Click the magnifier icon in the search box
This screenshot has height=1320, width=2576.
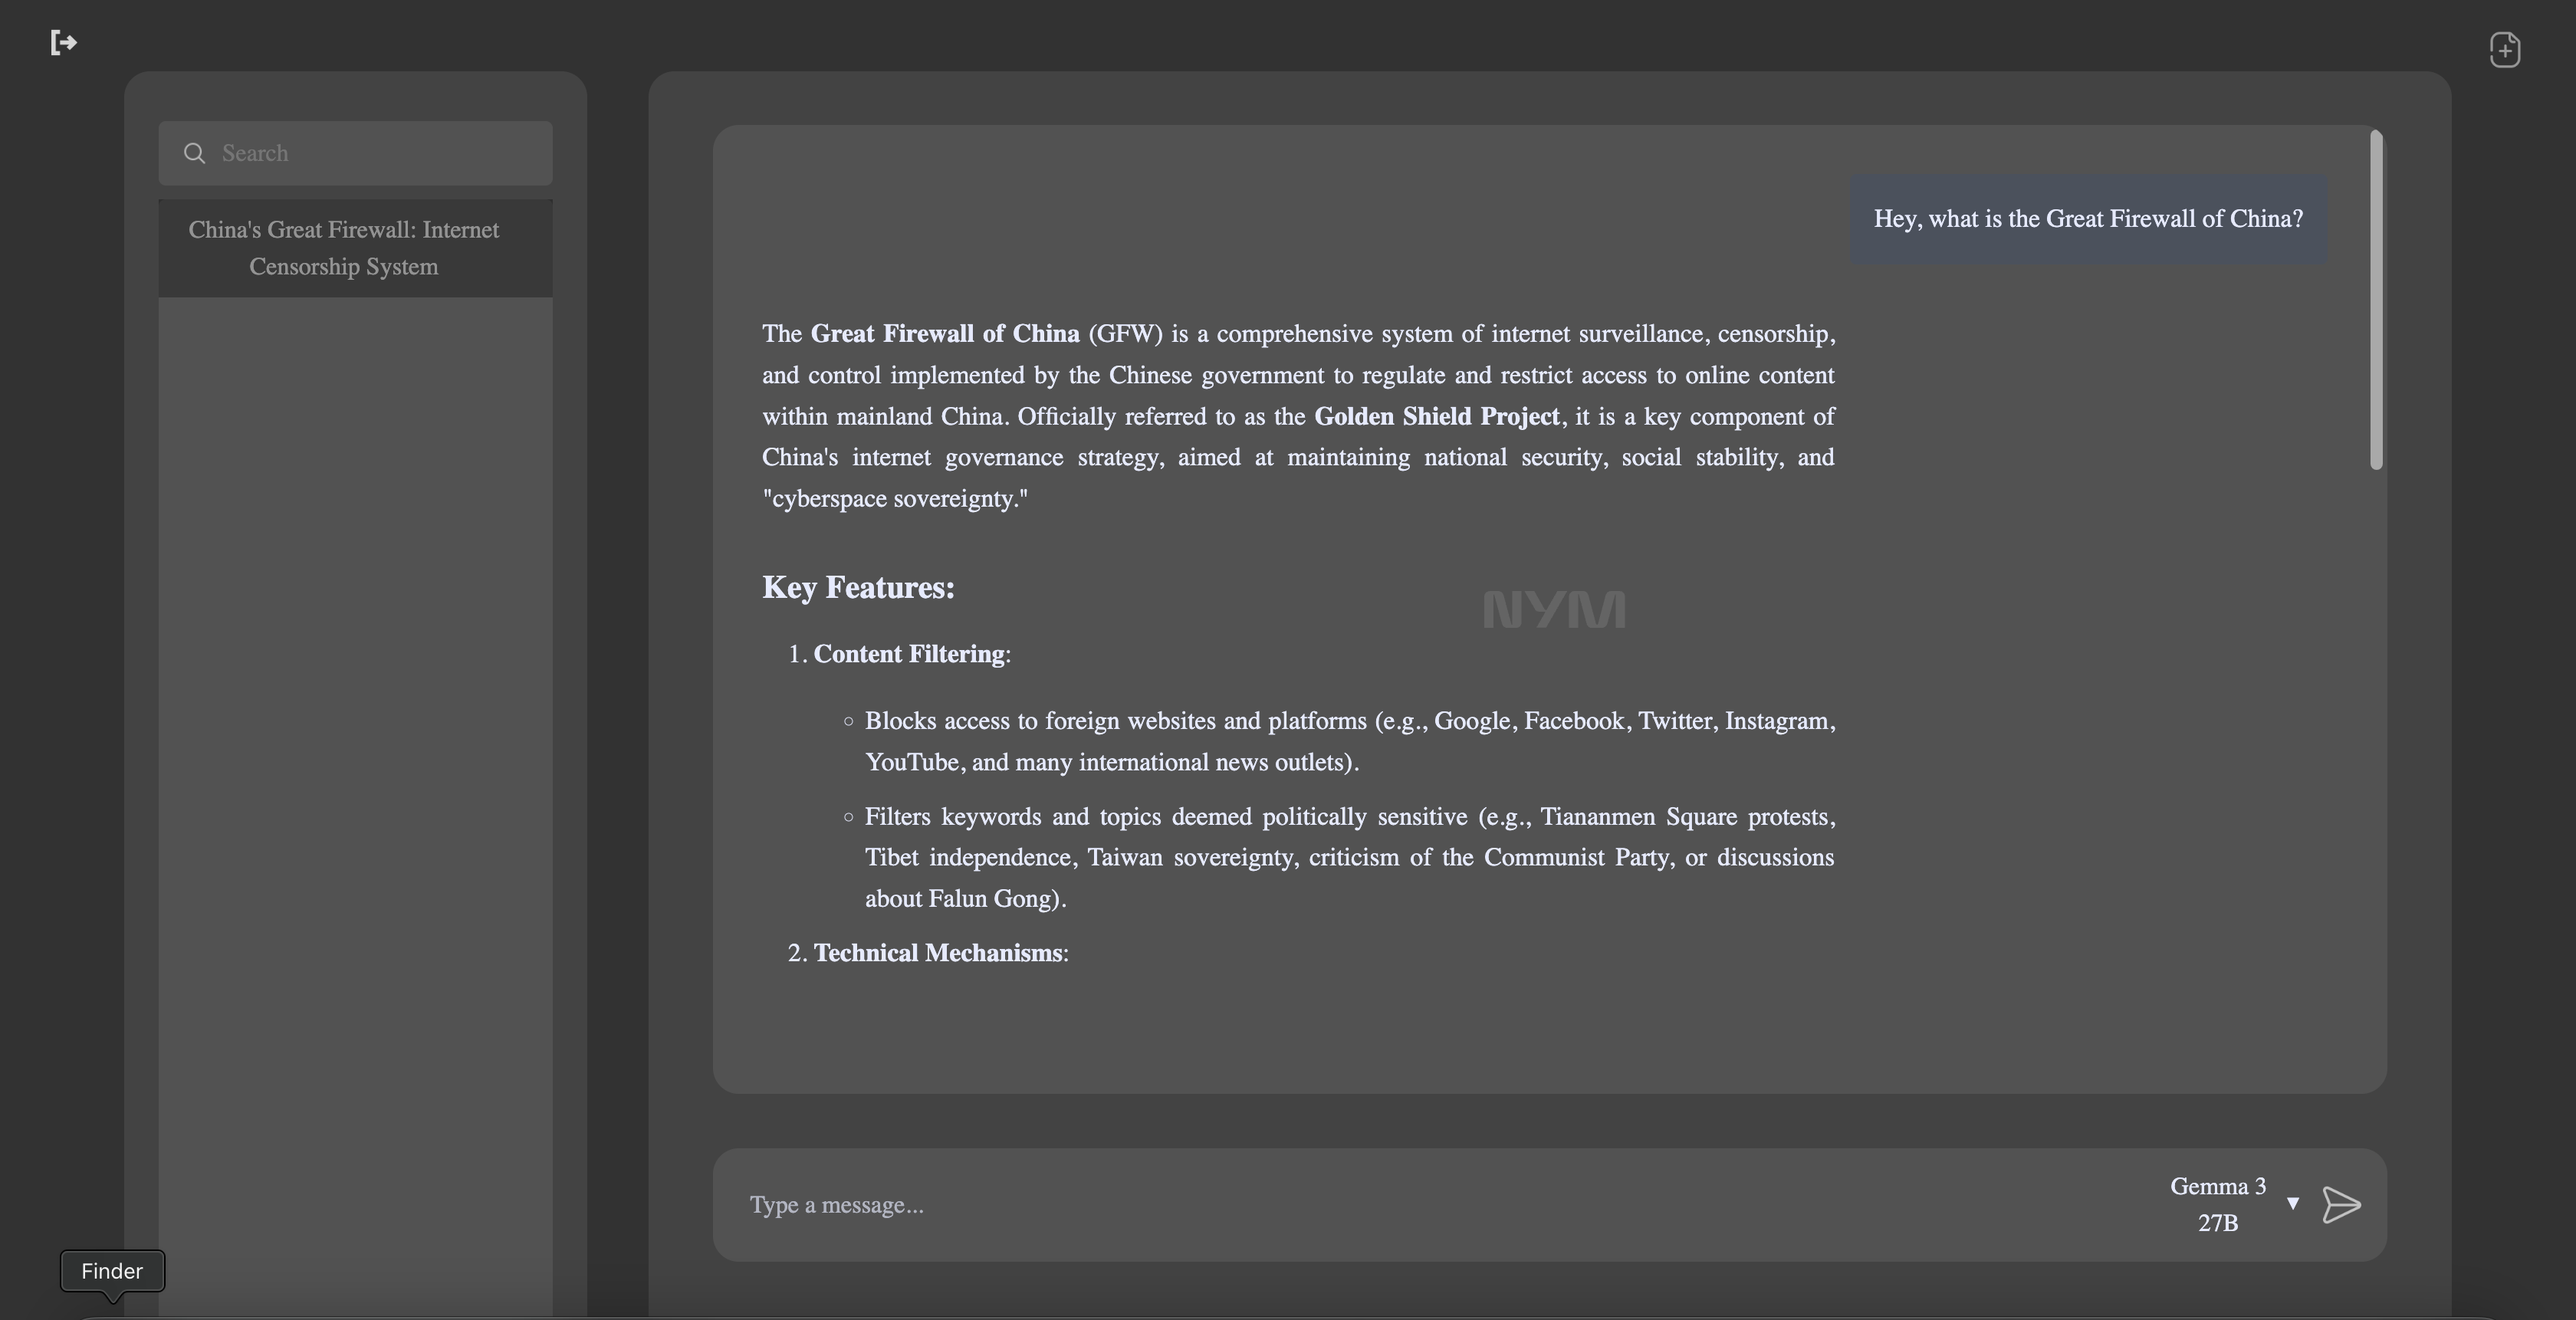195,153
